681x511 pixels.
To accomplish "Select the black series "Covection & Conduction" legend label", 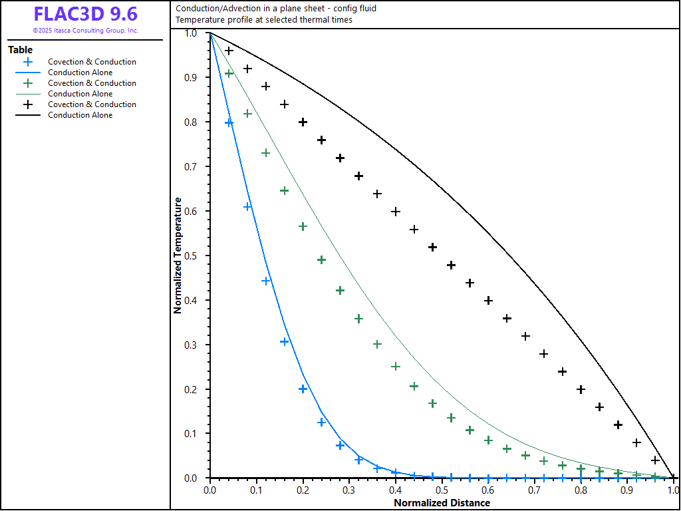I will [x=92, y=104].
